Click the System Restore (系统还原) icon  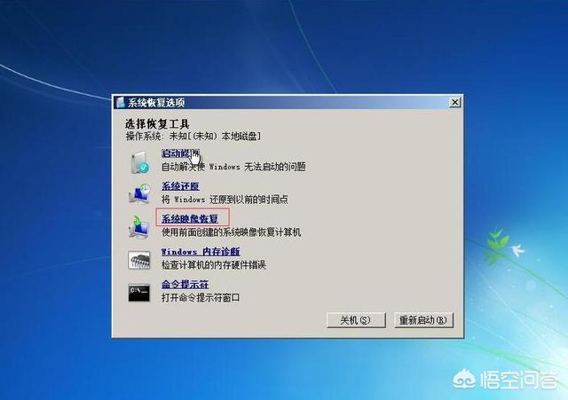(x=139, y=193)
